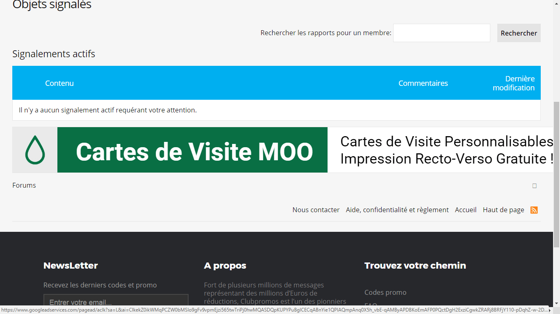Screen dimensions: 560x314
Task: Click the MOO droplet logo in ad
Action: (x=35, y=150)
